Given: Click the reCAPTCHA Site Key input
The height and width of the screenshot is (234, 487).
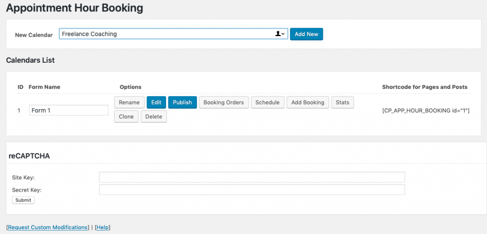Looking at the screenshot, I should tap(252, 177).
